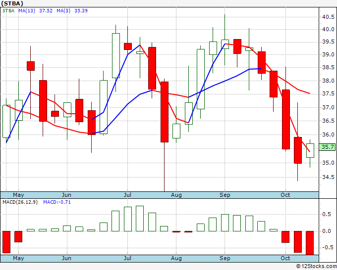
Task: Select the 39.5 price axis label
Action: 328,42
